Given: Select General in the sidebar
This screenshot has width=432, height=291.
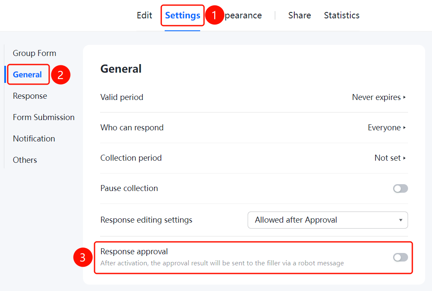Looking at the screenshot, I should [27, 75].
